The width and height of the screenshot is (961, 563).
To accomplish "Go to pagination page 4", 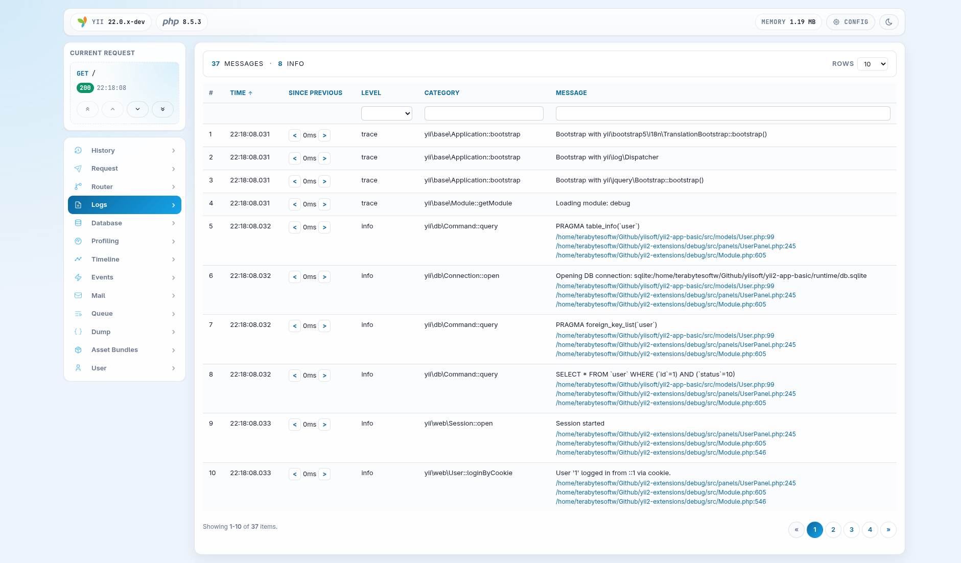I will pyautogui.click(x=870, y=530).
